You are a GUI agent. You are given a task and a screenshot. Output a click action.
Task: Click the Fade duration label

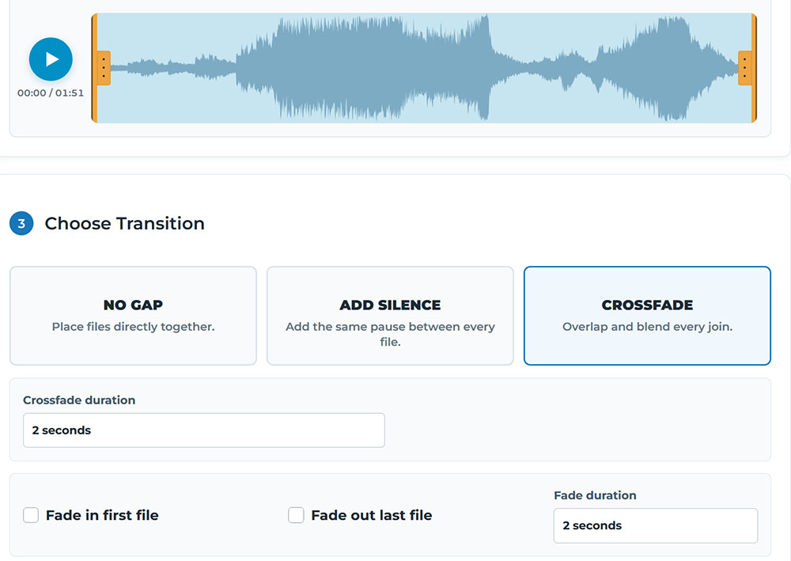[595, 495]
